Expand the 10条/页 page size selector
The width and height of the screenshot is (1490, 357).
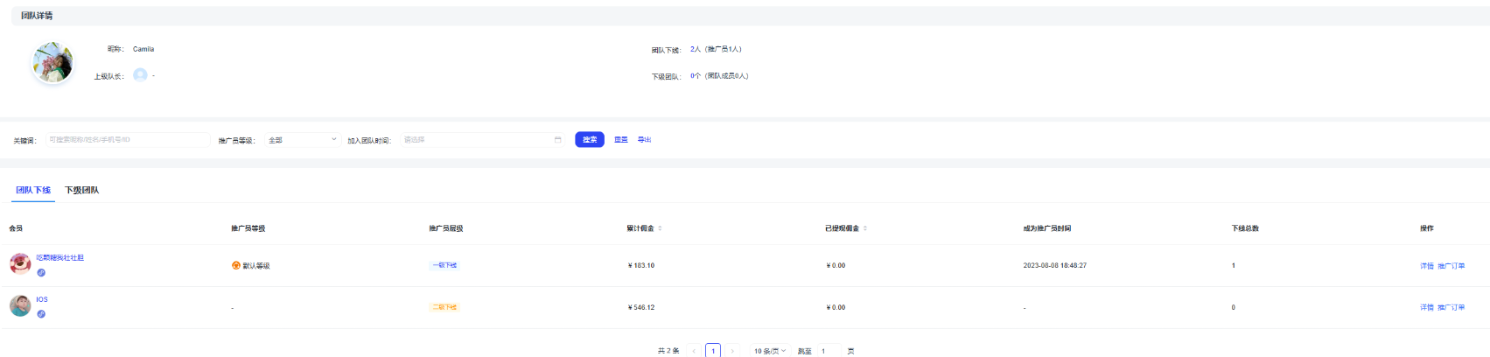click(x=770, y=351)
